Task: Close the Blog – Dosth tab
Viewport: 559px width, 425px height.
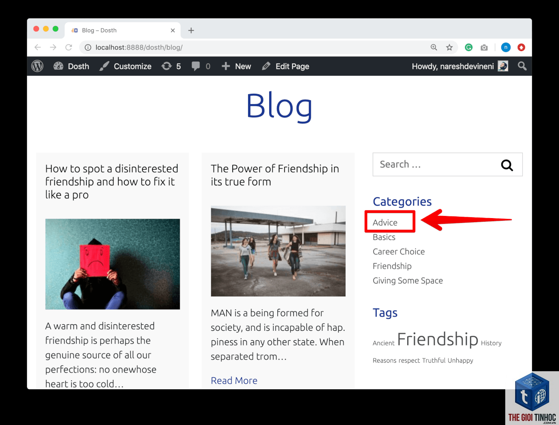Action: 173,31
